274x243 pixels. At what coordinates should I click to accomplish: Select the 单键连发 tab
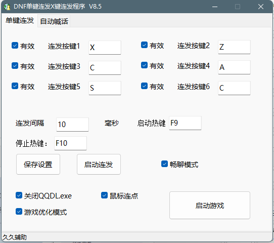pos(20,20)
